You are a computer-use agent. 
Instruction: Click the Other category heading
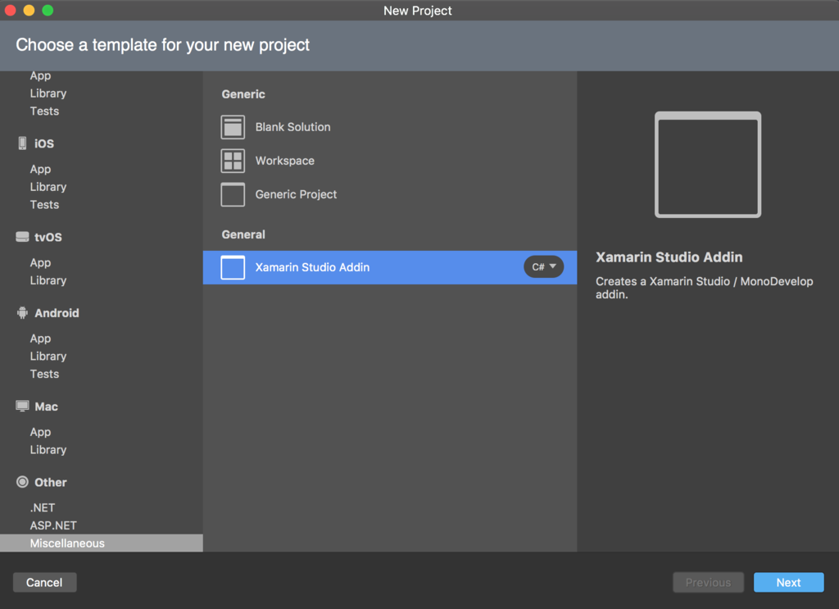(51, 483)
